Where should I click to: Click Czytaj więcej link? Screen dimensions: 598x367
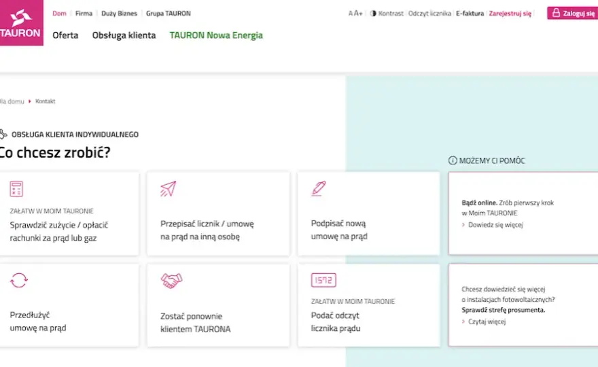[x=487, y=321]
